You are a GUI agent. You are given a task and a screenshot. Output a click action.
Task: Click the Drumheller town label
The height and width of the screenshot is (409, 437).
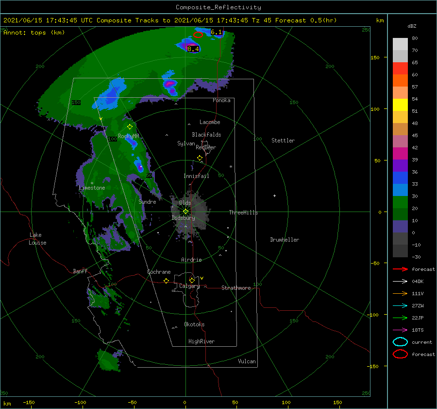pos(285,240)
